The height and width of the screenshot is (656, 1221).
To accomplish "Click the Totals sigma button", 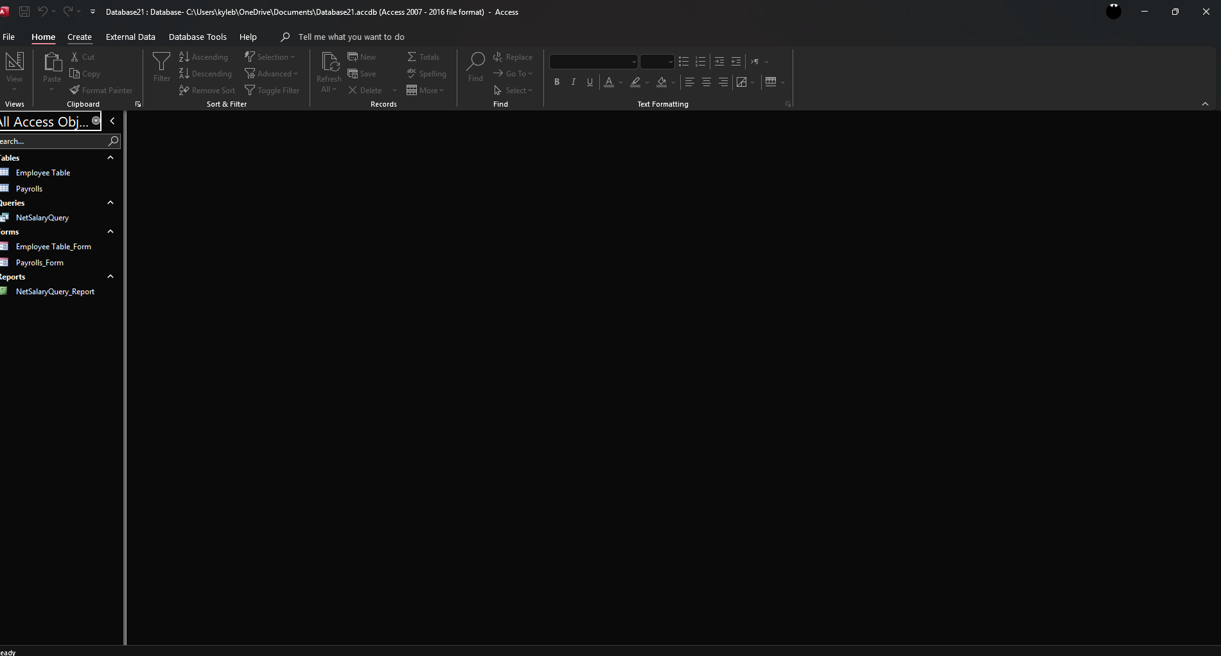I will 424,57.
